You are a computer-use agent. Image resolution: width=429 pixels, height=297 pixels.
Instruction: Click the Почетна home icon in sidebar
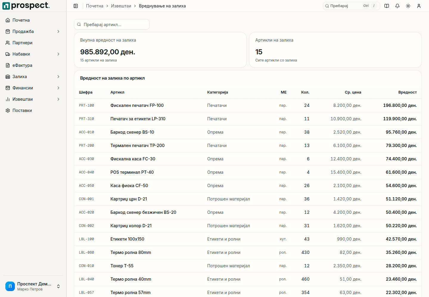[8, 20]
